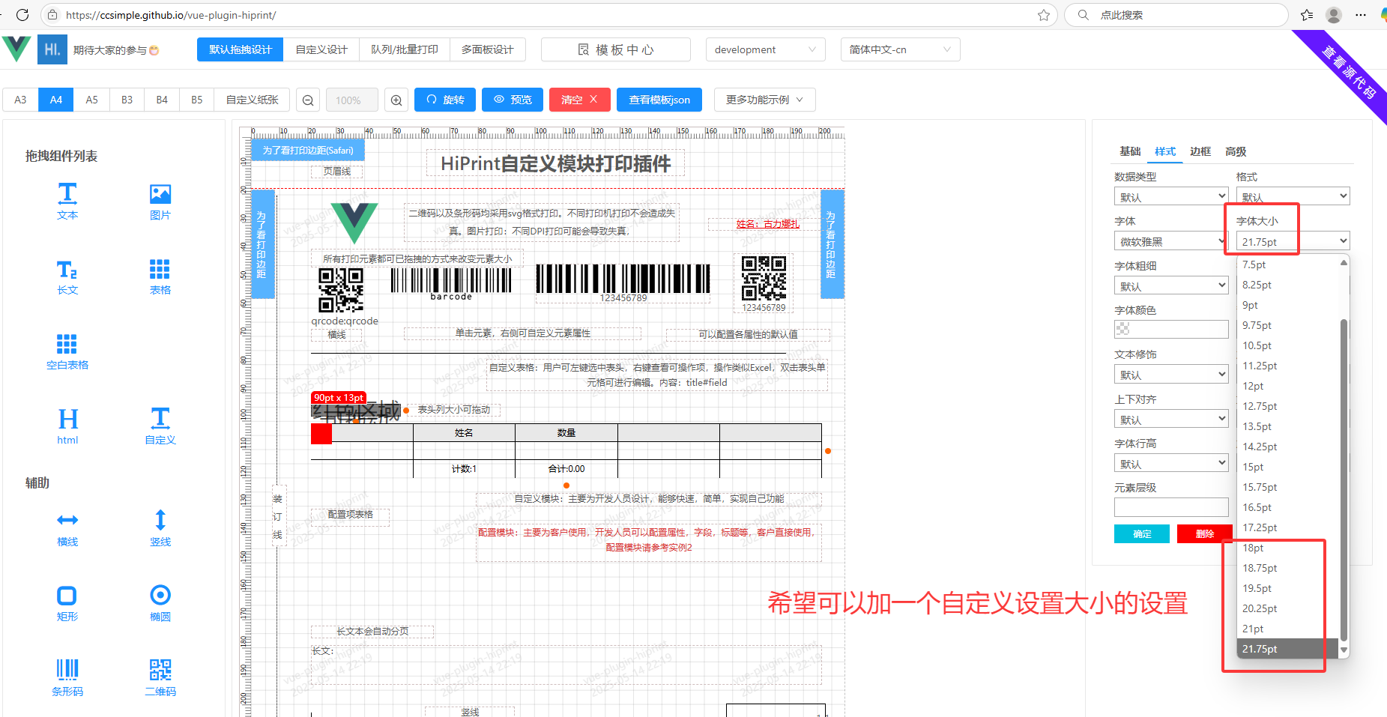Click the browser refresh icon
1387x717 pixels.
pos(22,15)
